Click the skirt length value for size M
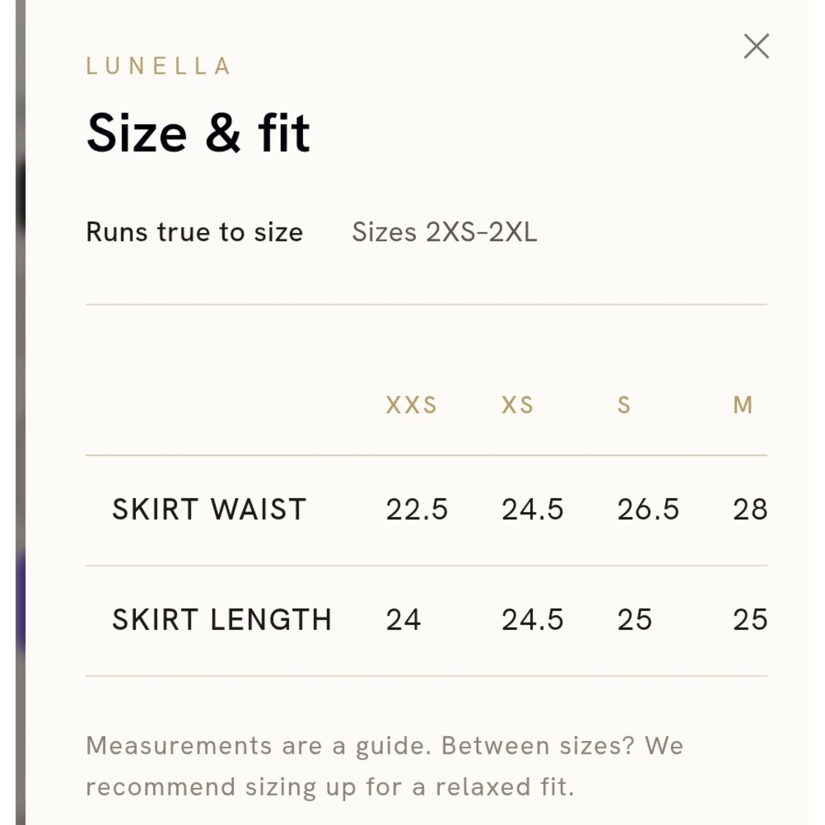This screenshot has width=825, height=825. point(750,620)
